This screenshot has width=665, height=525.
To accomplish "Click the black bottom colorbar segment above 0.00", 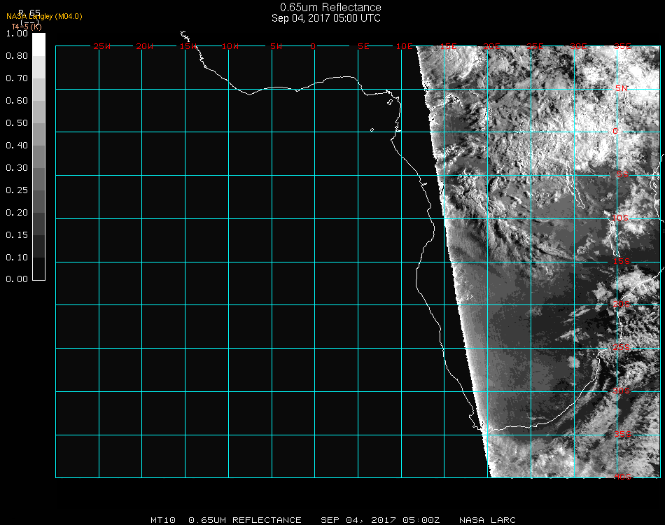I will click(x=38, y=268).
